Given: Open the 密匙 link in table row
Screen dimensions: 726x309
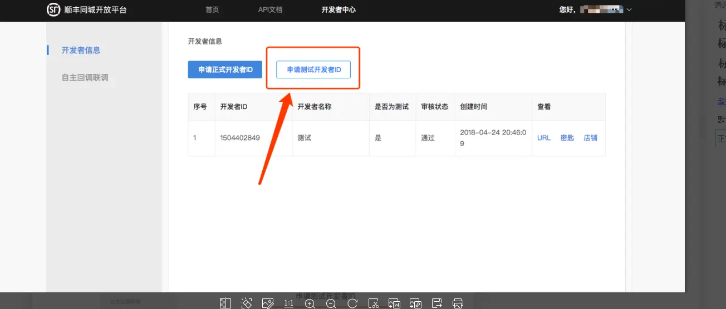Looking at the screenshot, I should [x=567, y=138].
